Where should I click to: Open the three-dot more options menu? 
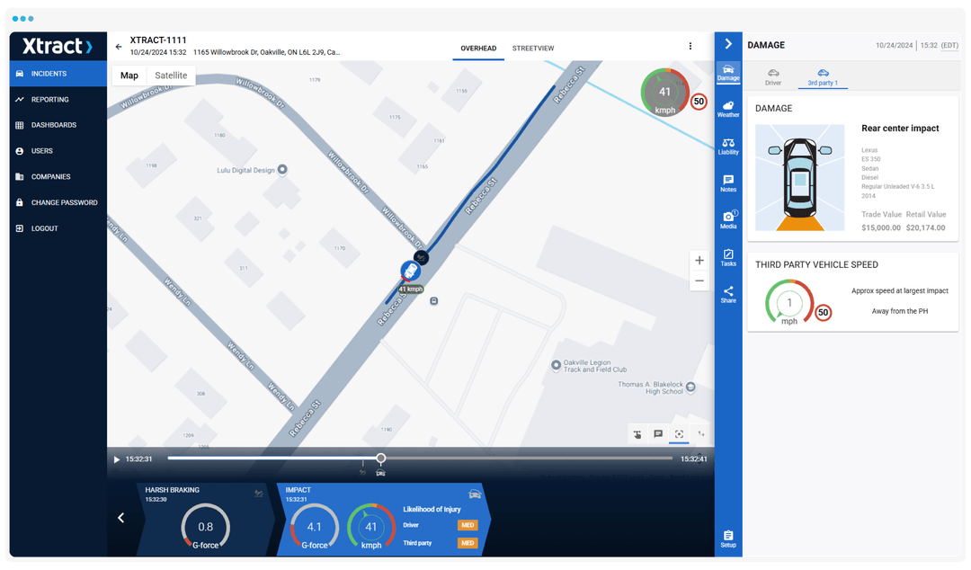[690, 47]
